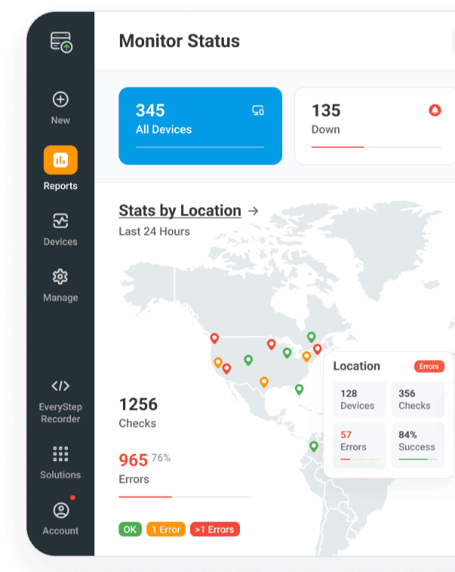Open the Devices sidebar icon
Viewport: 455px width, 572px height.
coord(60,221)
